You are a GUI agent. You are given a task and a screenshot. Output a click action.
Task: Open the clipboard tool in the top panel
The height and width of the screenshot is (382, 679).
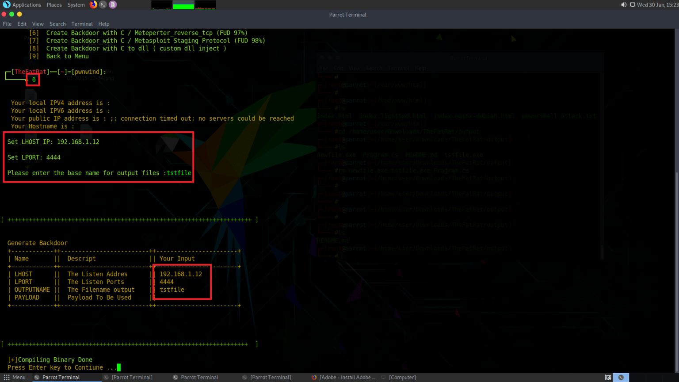[x=112, y=5]
